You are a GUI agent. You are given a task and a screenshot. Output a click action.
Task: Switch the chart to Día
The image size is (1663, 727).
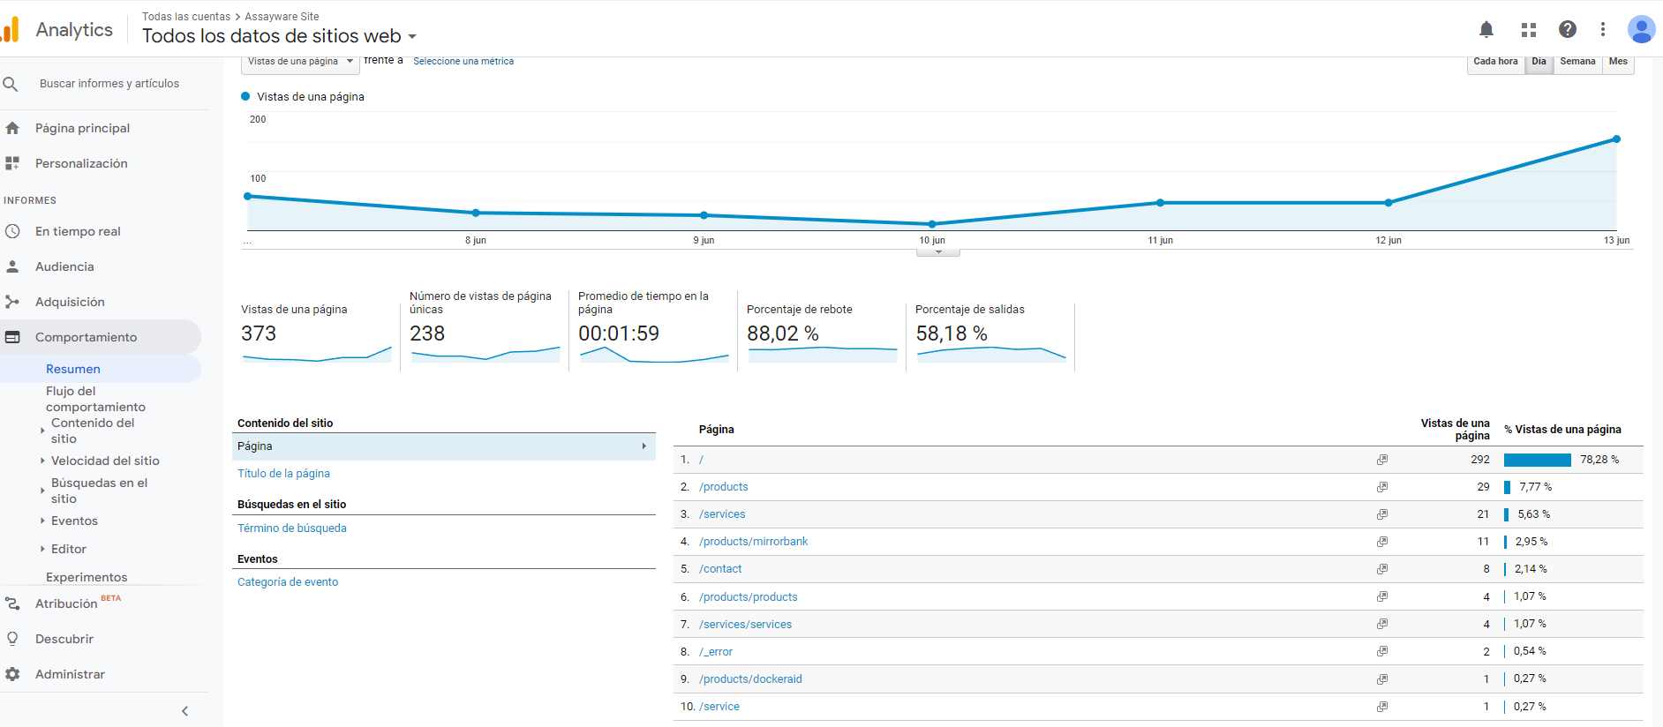click(1539, 62)
